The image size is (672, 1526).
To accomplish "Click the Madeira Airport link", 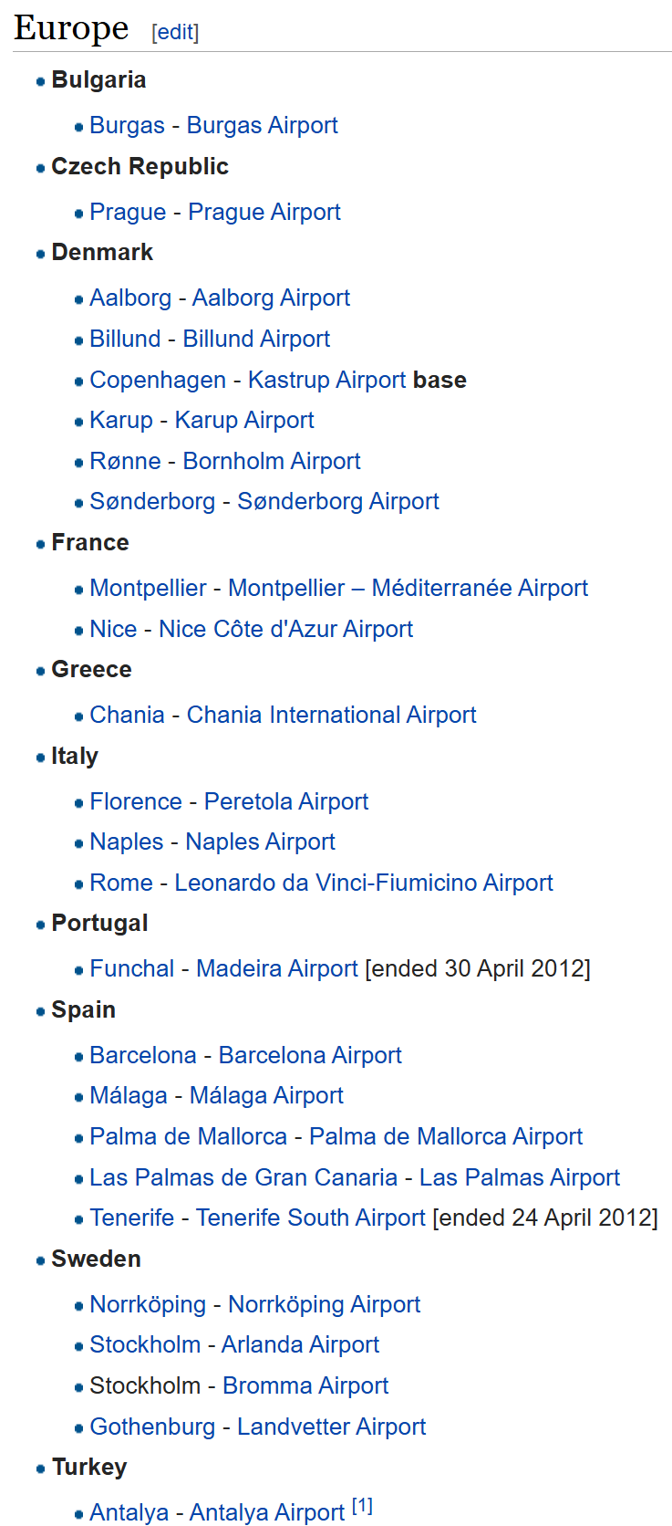I will pos(276,968).
